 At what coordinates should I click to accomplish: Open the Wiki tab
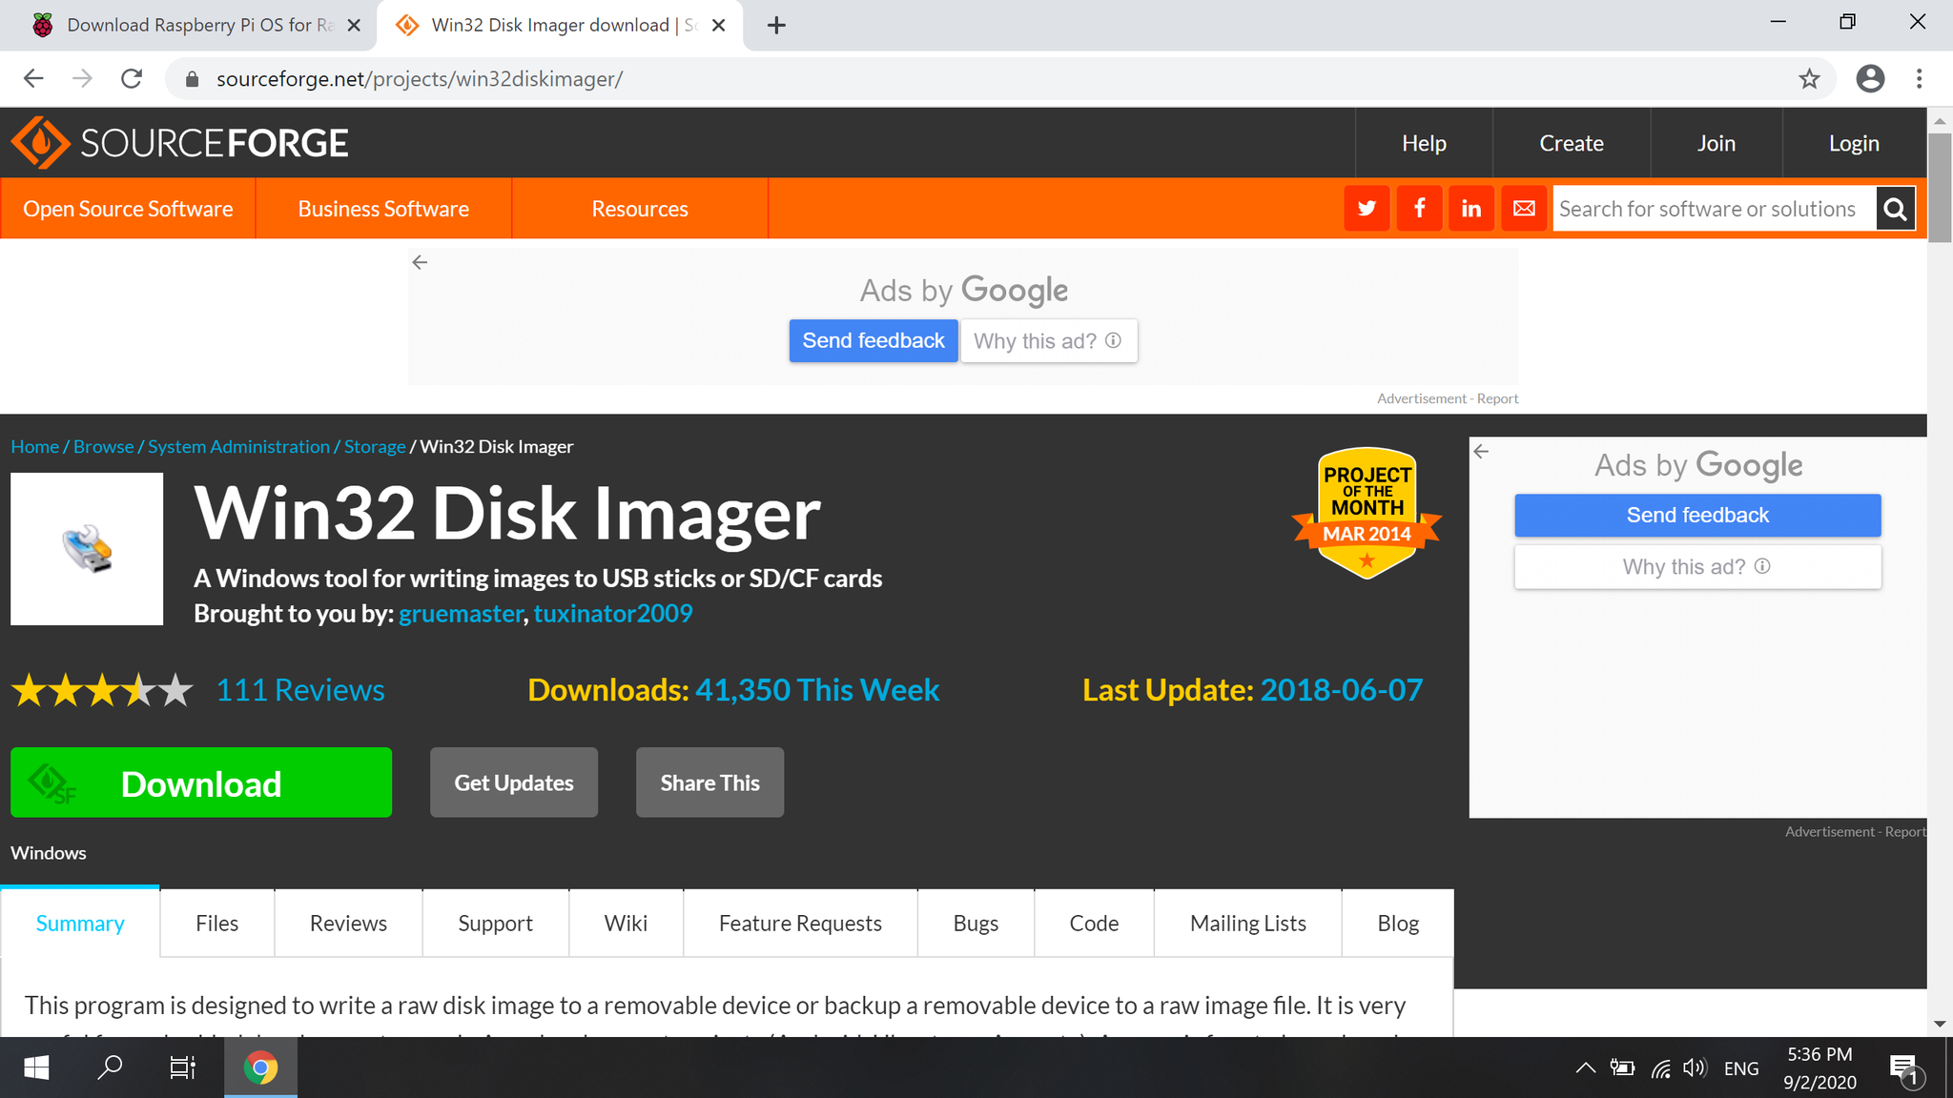(x=626, y=923)
